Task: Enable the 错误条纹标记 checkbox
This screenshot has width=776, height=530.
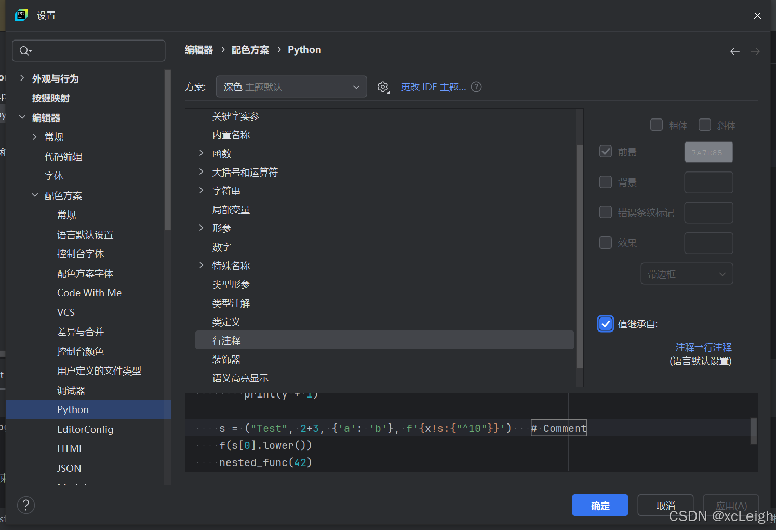Action: (606, 212)
